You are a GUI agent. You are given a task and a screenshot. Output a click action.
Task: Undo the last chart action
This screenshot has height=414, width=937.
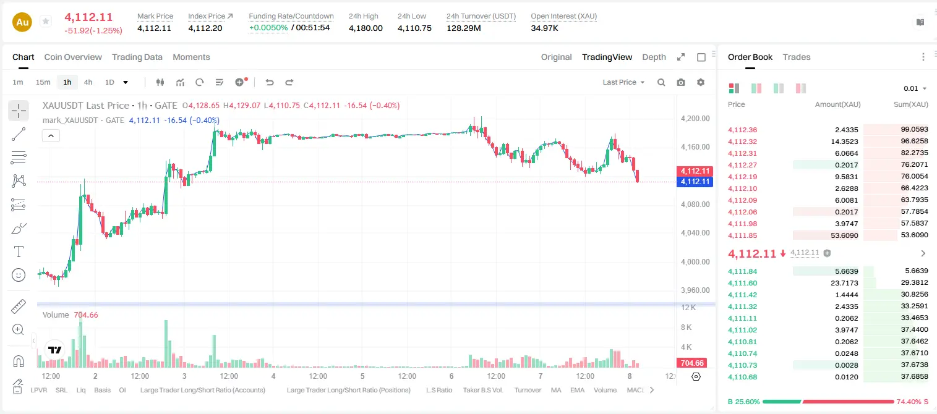pos(269,82)
